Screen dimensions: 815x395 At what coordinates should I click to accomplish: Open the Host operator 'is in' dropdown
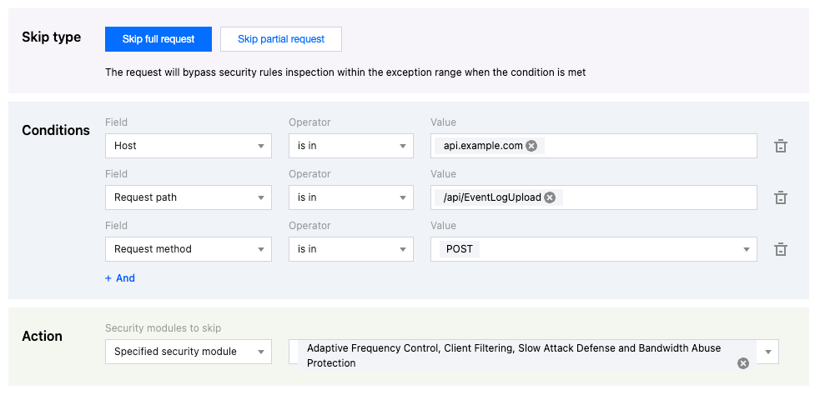(350, 146)
